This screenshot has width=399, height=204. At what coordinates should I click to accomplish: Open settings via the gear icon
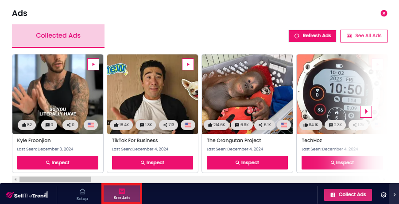pyautogui.click(x=384, y=195)
